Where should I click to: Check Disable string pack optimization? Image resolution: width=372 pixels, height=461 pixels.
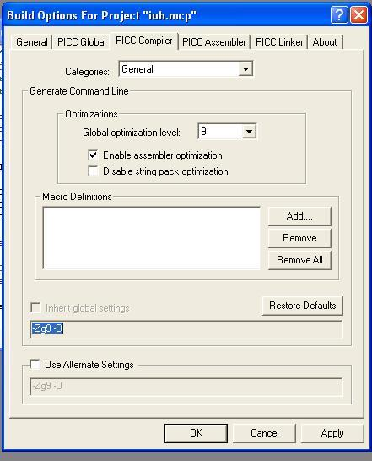93,171
